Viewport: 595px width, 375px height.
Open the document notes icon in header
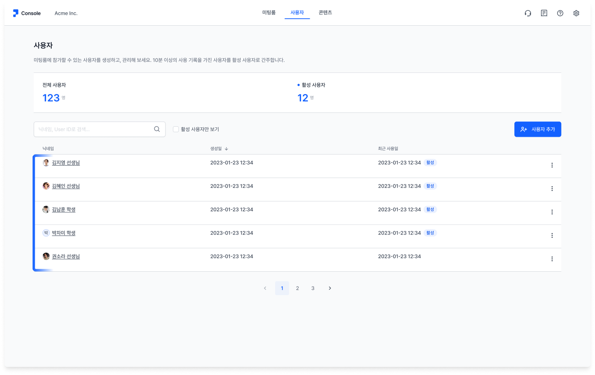pyautogui.click(x=544, y=13)
